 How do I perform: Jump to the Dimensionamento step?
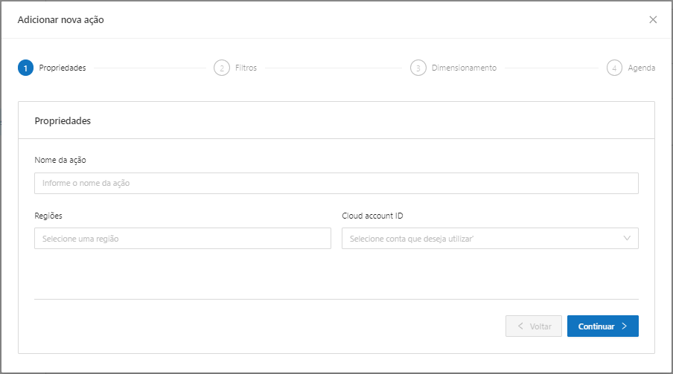tap(464, 68)
